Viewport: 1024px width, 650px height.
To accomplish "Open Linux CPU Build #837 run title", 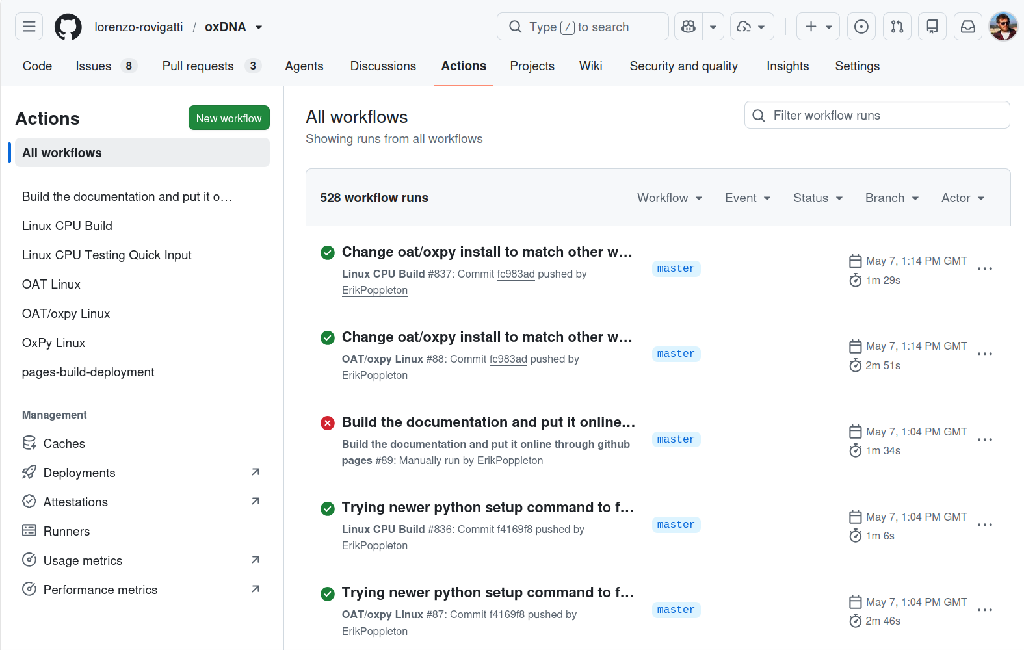I will coord(487,252).
